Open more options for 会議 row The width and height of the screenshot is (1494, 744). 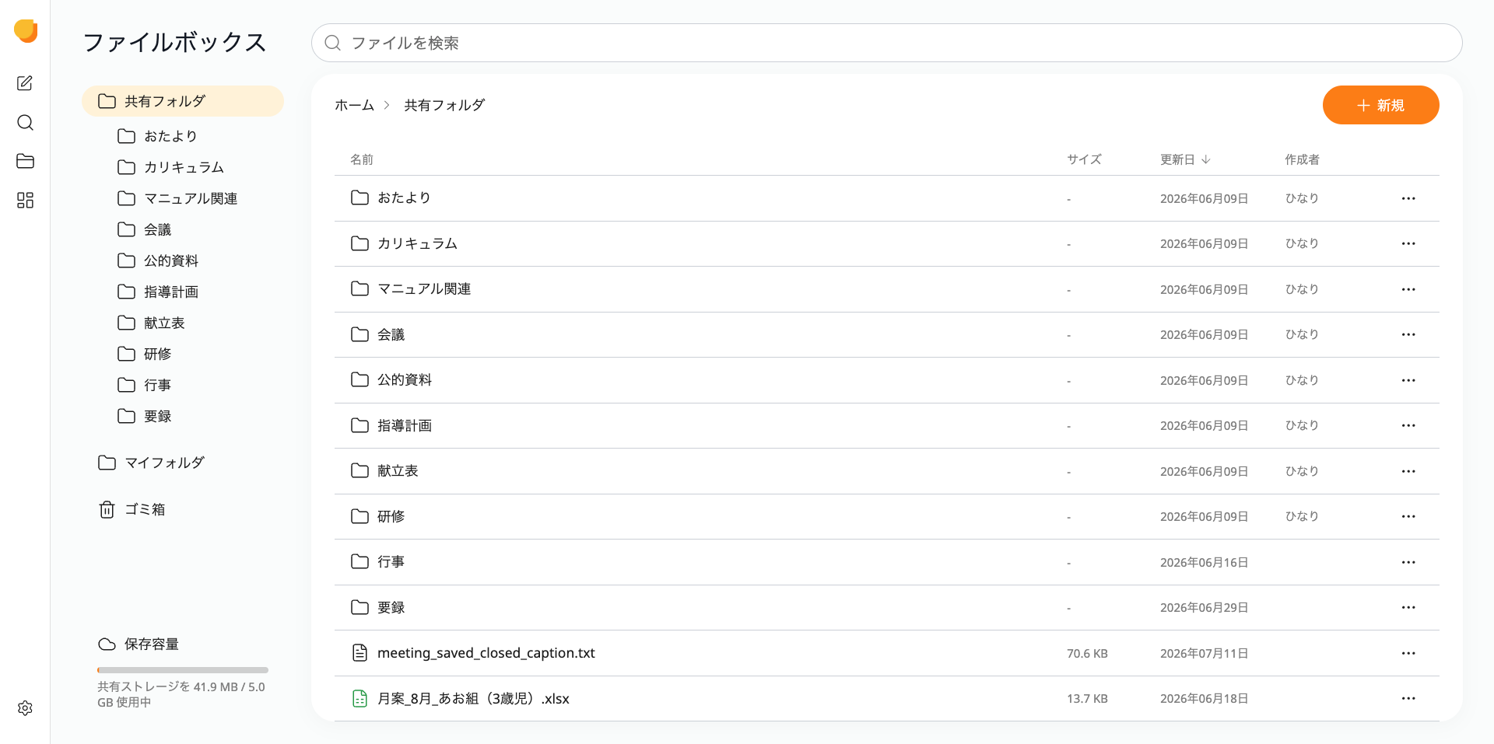point(1408,334)
